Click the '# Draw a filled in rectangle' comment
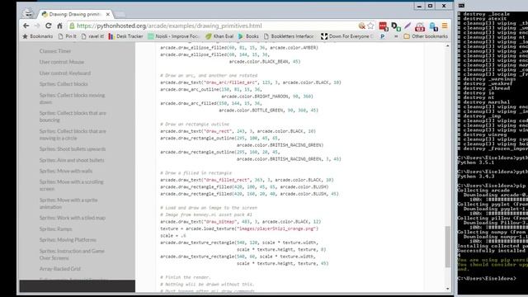This screenshot has height=297, width=528. tap(196, 172)
